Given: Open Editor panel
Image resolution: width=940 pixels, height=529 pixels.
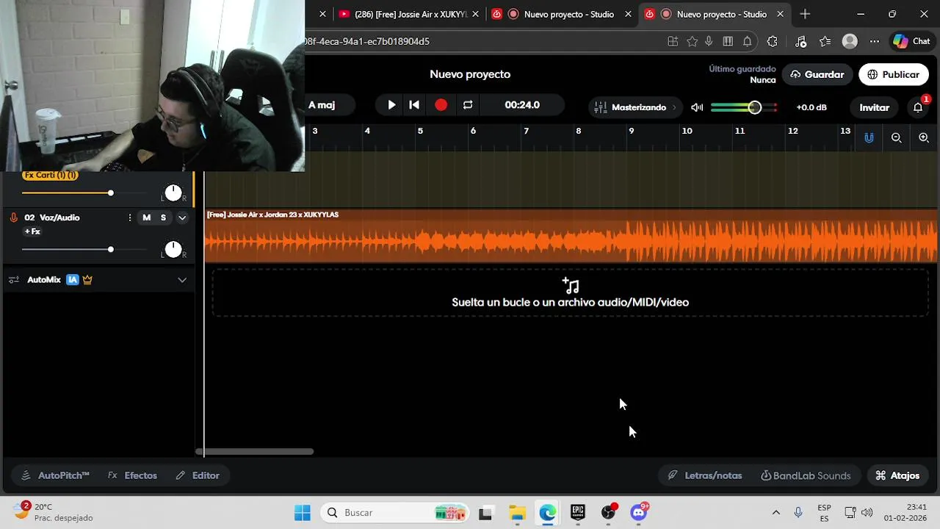Looking at the screenshot, I should coord(198,475).
